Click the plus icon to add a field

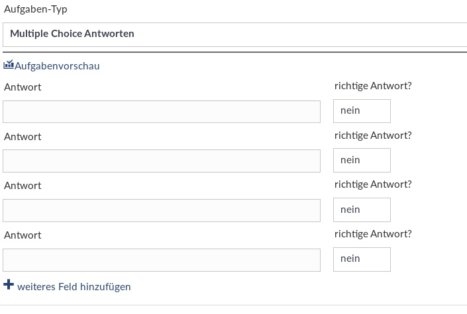coord(9,285)
